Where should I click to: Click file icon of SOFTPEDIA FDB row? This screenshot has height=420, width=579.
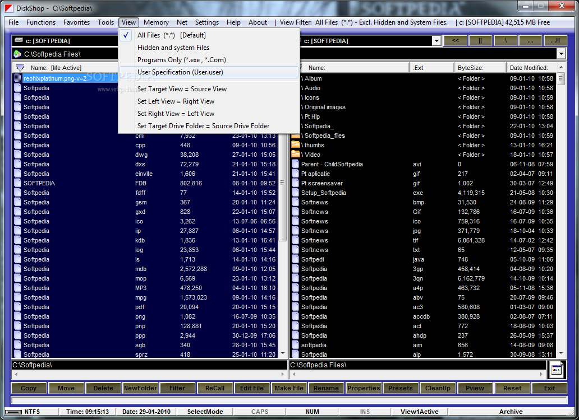17,183
